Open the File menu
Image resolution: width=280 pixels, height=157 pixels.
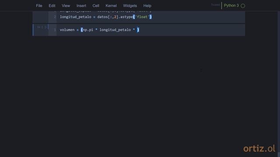point(39,6)
